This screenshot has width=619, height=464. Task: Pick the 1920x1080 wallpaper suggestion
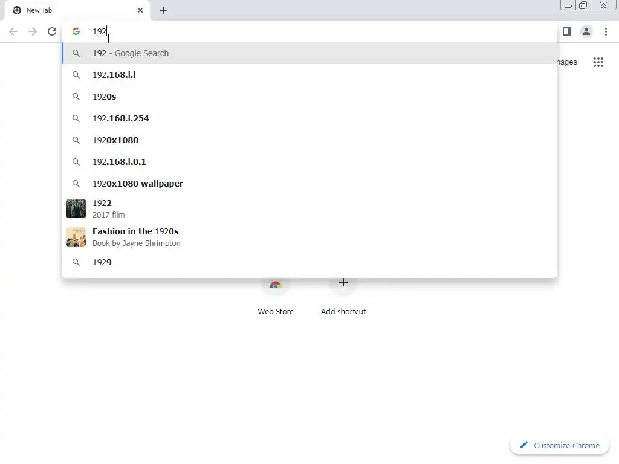point(309,184)
